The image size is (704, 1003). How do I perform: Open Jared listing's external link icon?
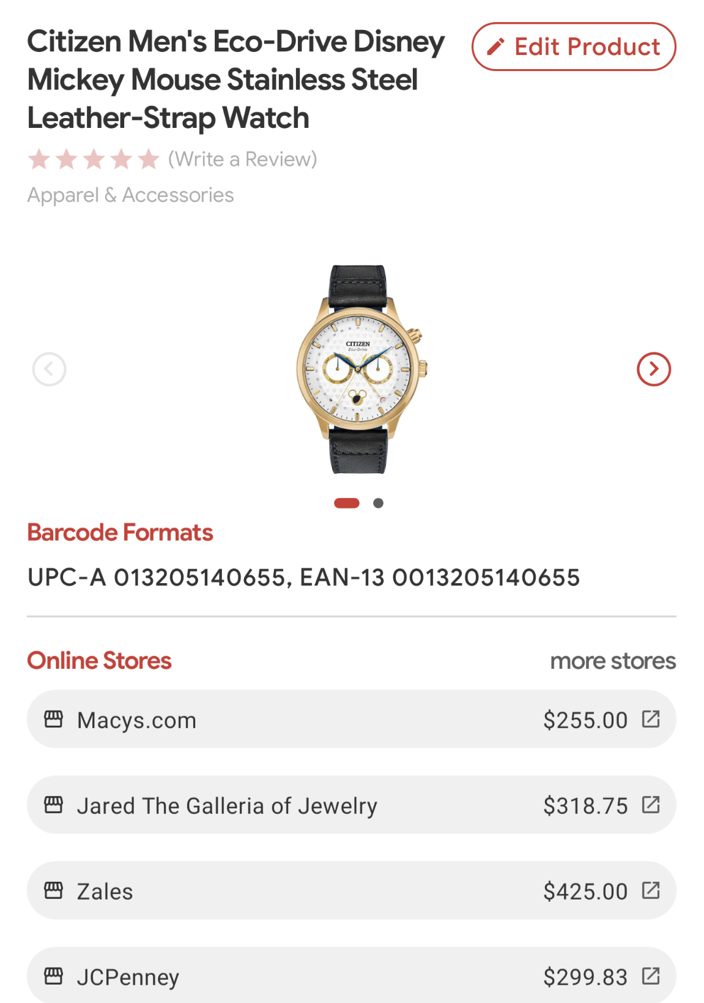(651, 805)
